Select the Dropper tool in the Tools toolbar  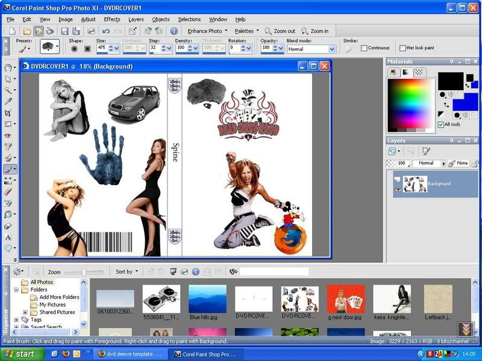(8, 101)
